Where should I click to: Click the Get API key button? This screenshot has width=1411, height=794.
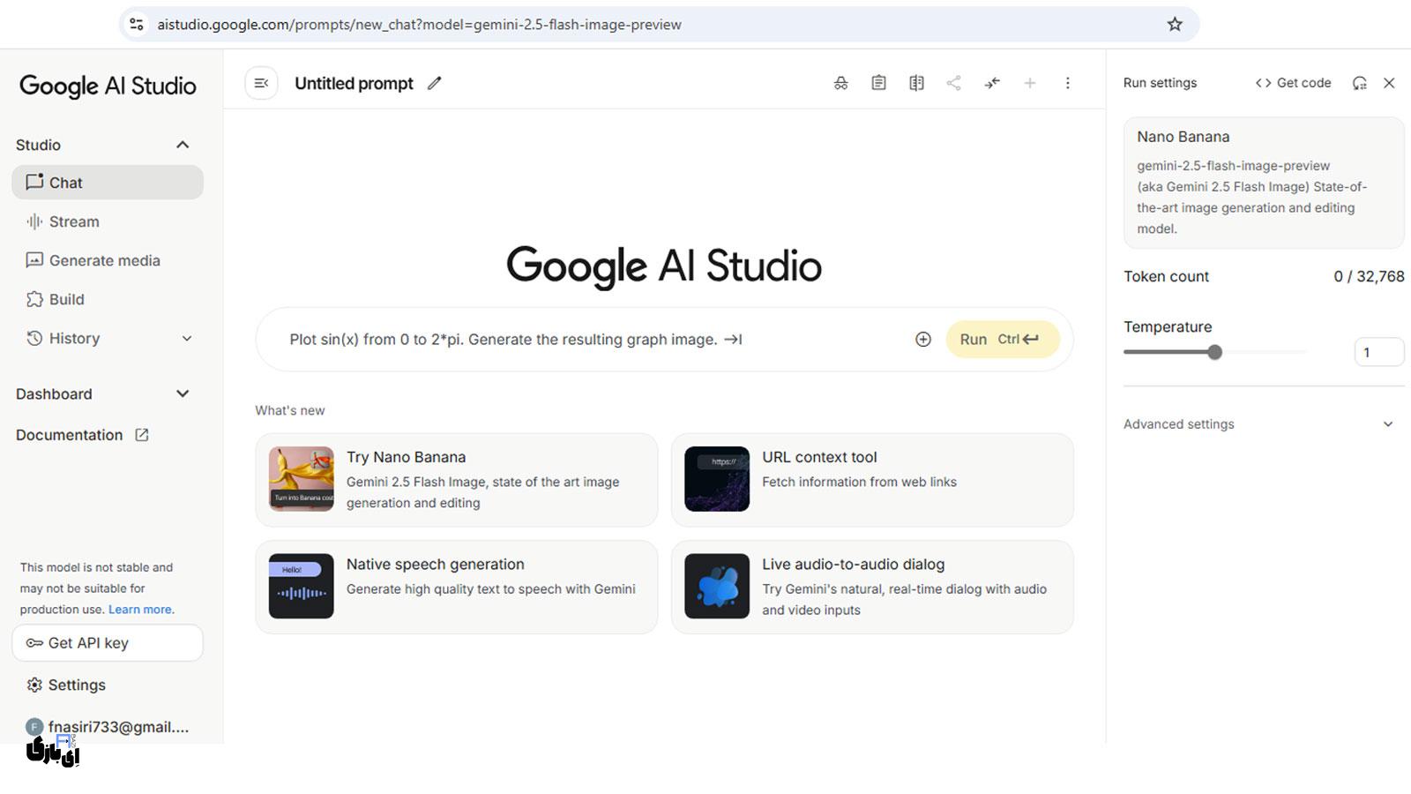pos(107,643)
